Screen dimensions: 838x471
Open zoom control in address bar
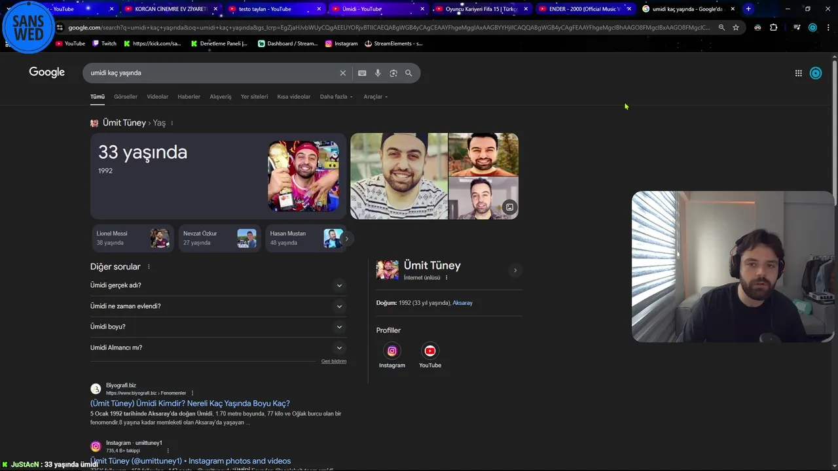click(721, 27)
